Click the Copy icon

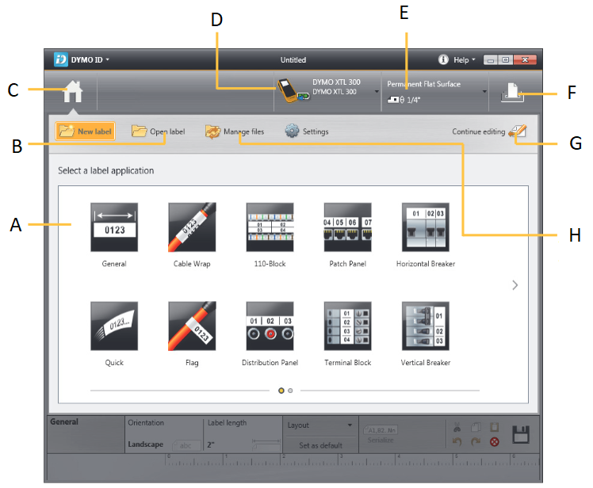[476, 428]
